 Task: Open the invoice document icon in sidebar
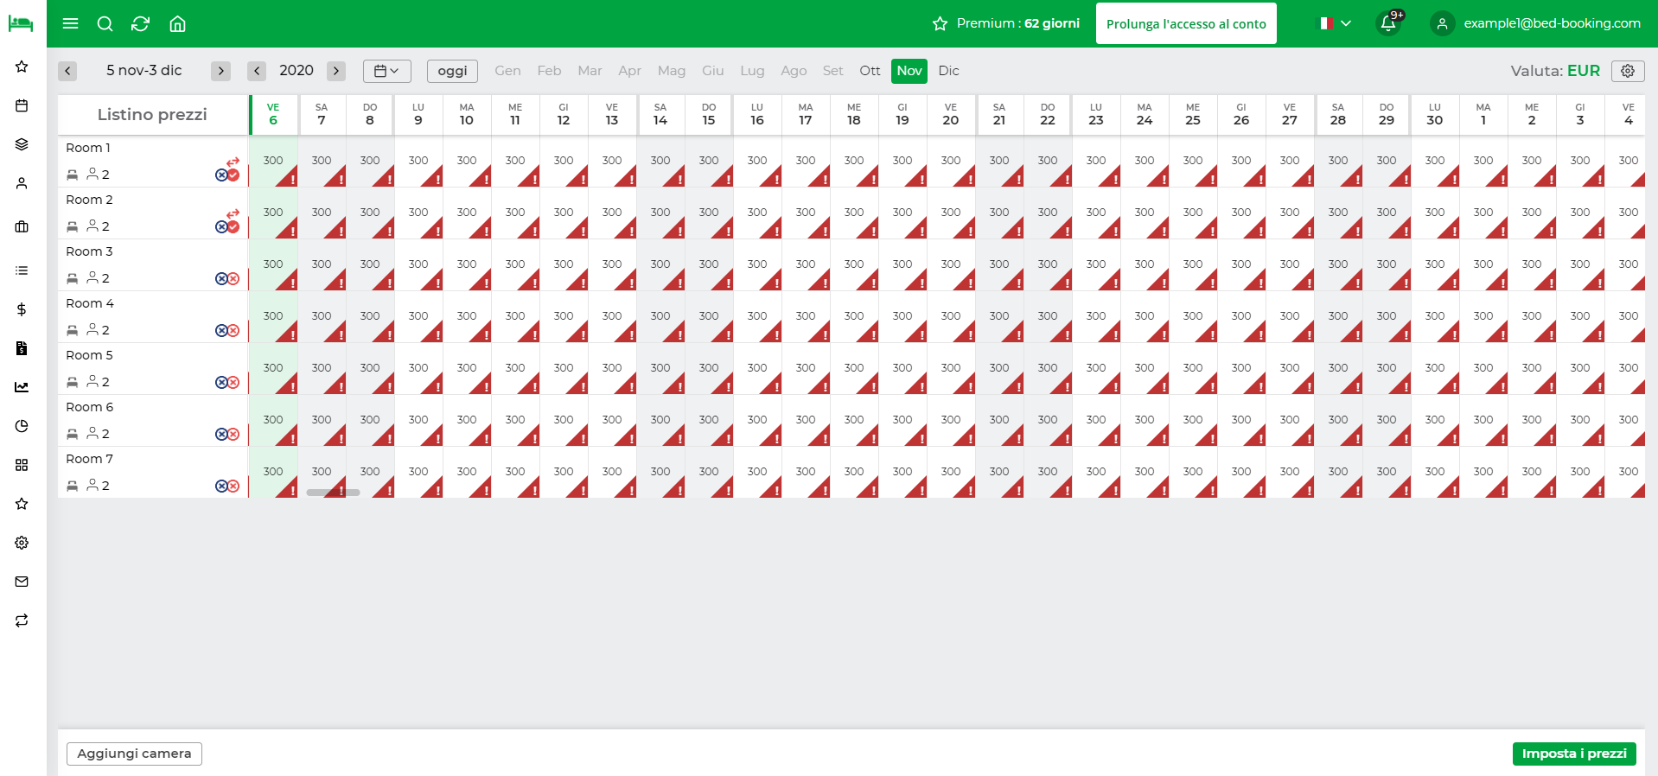point(22,348)
